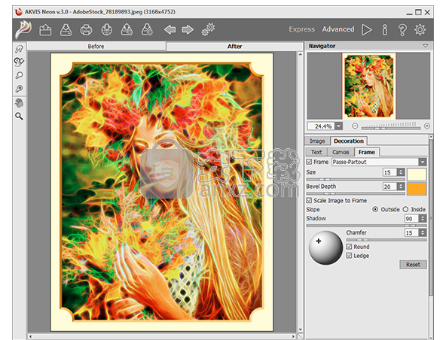Click the Reset button

(413, 265)
